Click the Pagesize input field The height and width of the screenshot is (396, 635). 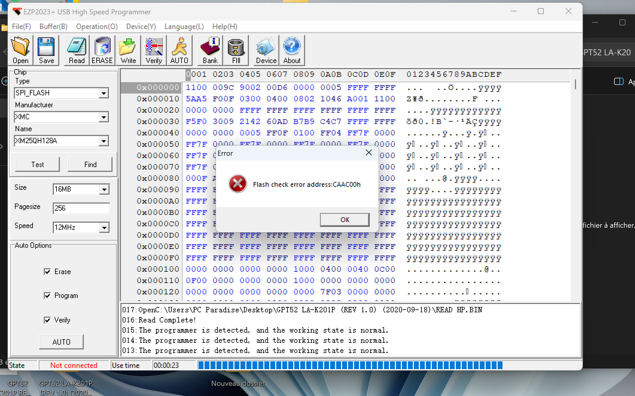pyautogui.click(x=81, y=208)
